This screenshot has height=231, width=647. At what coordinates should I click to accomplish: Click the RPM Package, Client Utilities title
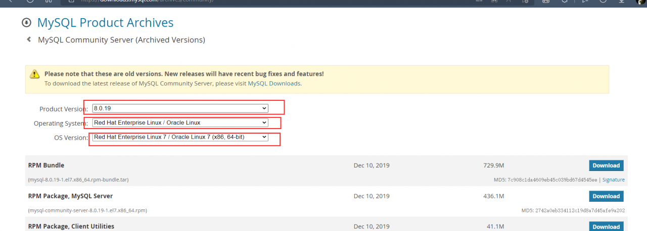click(71, 226)
